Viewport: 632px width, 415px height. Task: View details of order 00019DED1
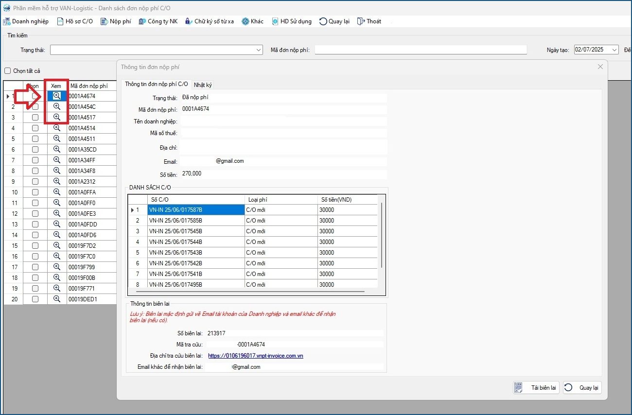click(57, 299)
